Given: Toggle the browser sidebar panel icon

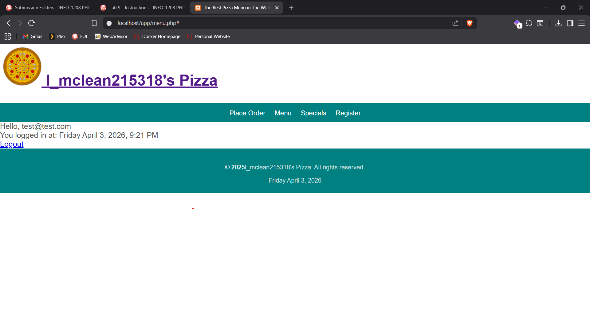Looking at the screenshot, I should tap(570, 23).
